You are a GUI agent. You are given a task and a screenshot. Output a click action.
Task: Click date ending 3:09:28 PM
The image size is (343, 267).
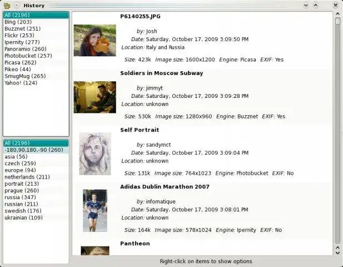pos(197,96)
